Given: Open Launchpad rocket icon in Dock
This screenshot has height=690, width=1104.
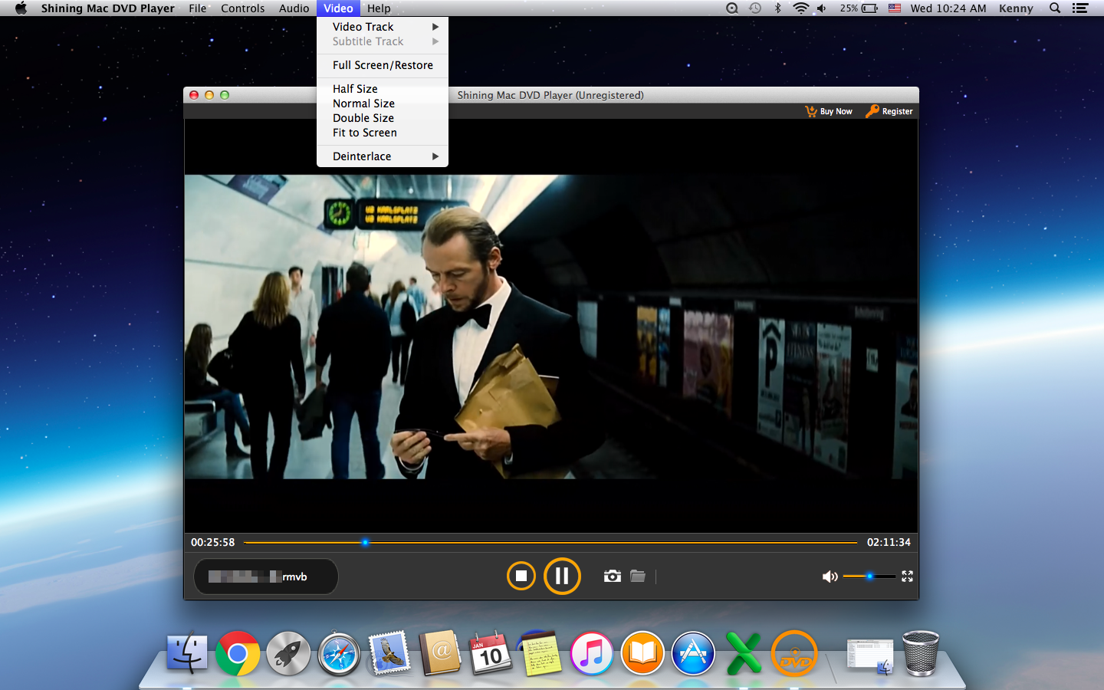Looking at the screenshot, I should point(288,653).
